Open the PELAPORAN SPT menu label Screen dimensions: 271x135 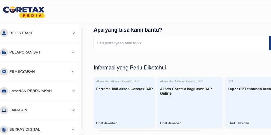[25, 52]
